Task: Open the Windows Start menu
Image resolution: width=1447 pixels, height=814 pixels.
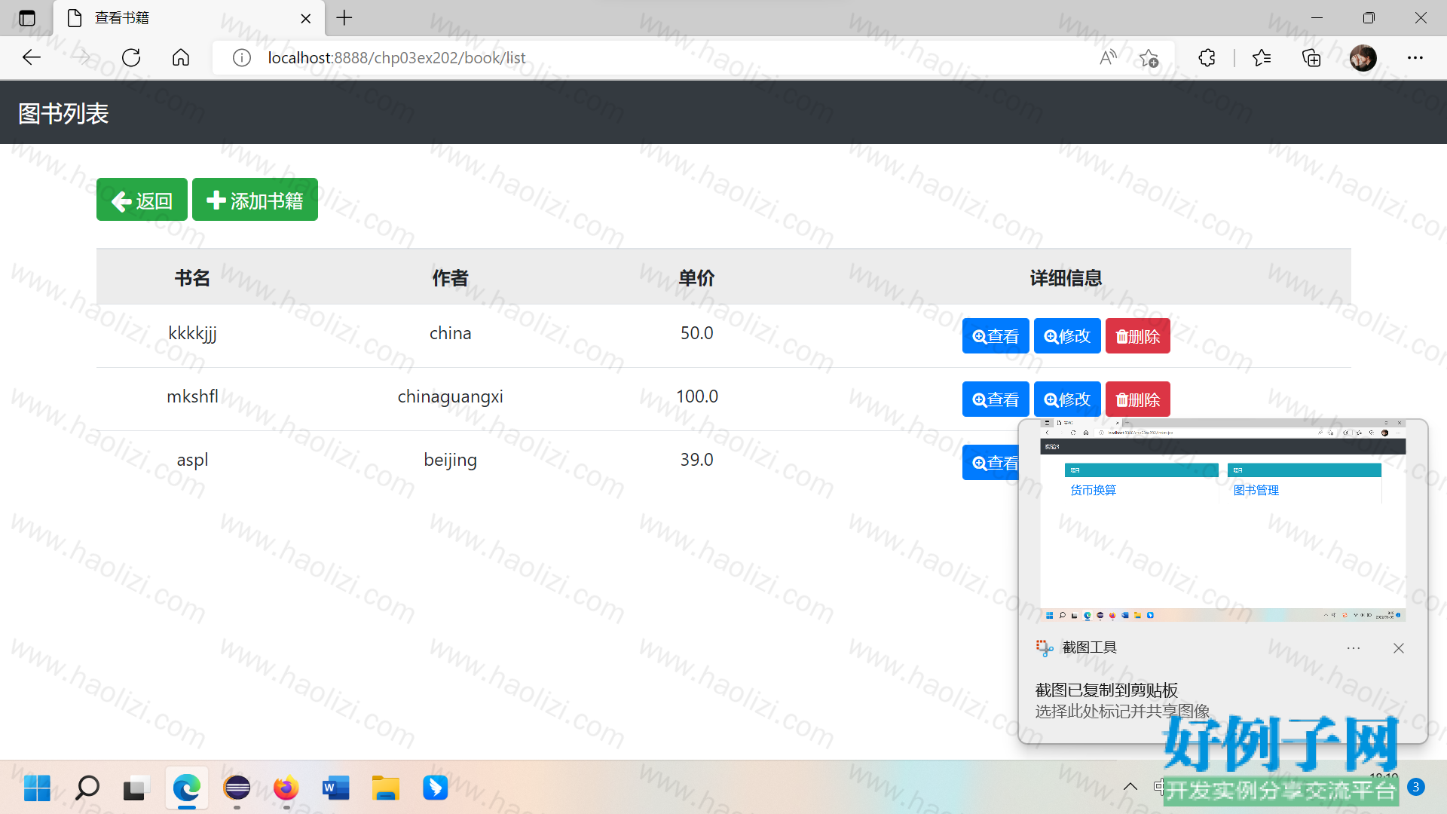Action: tap(37, 788)
